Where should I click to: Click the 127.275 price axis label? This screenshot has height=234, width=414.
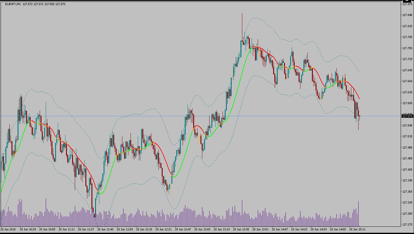click(x=408, y=225)
